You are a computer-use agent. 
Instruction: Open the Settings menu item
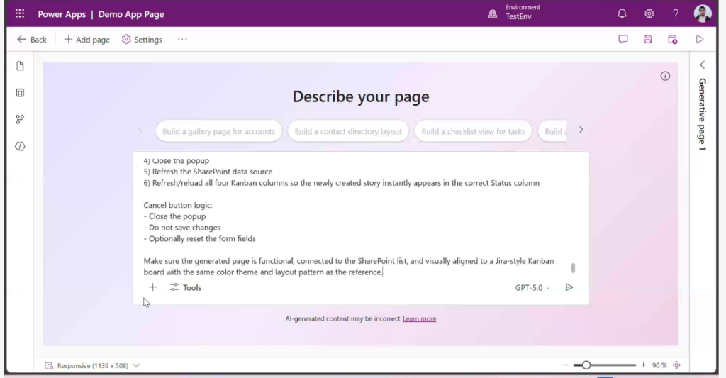(142, 40)
